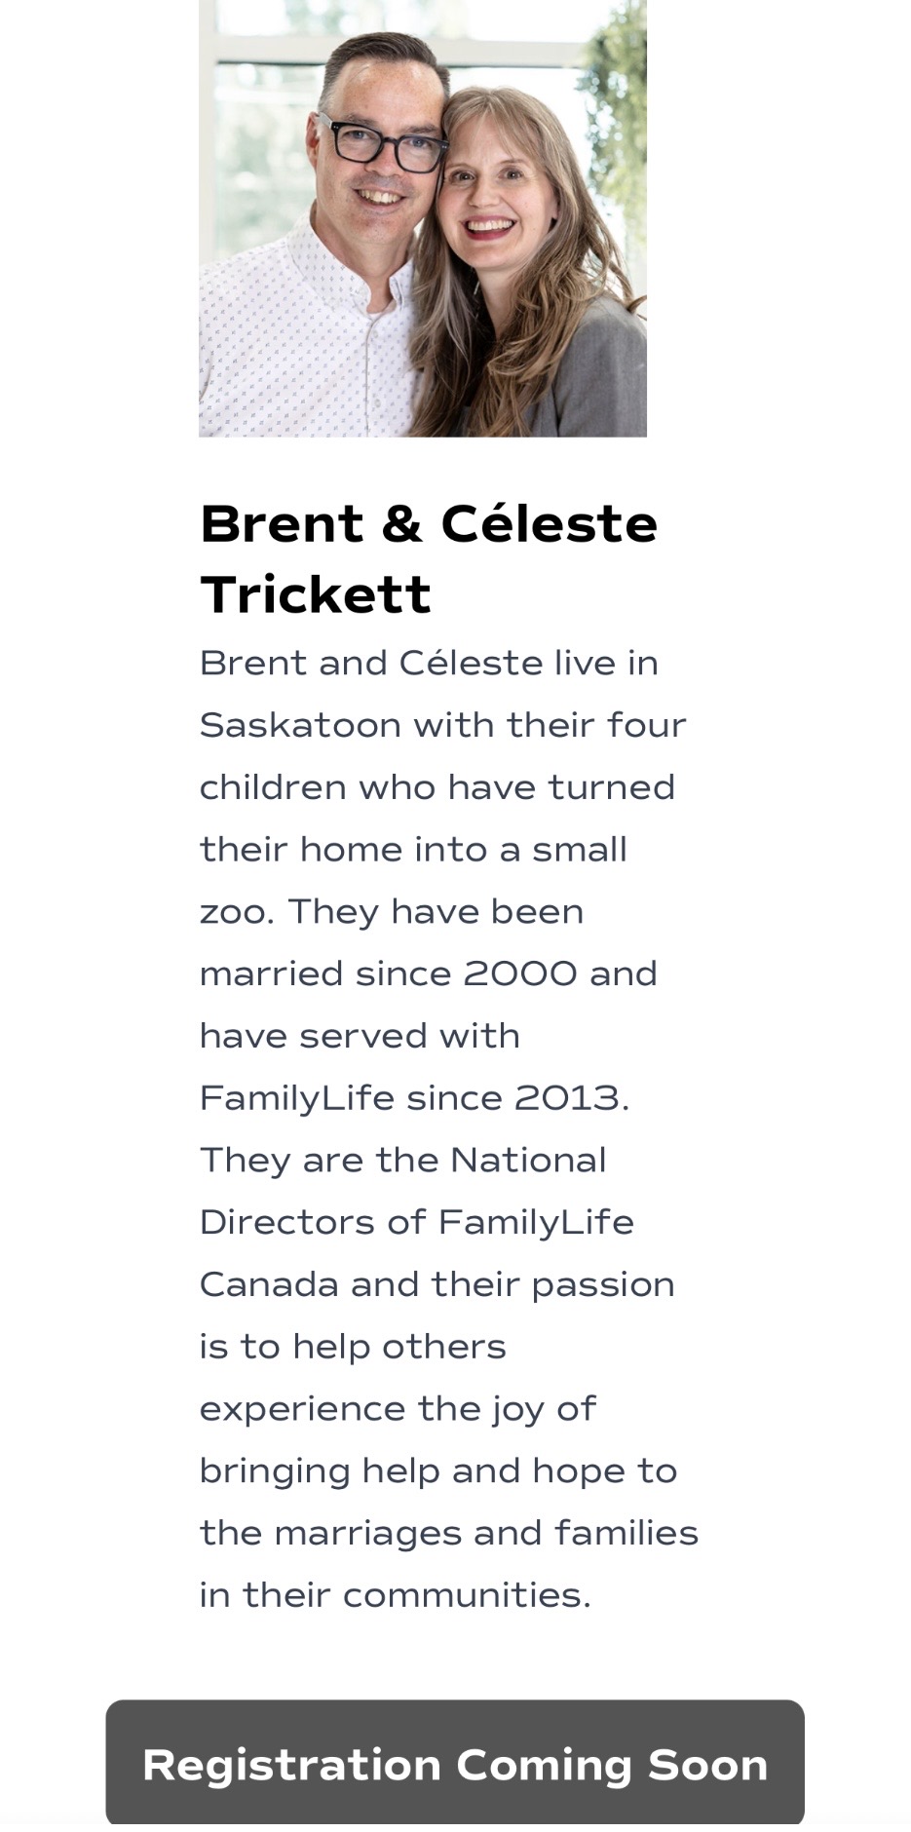
Task: Click the text 'married since 2000 and'
Action: (429, 973)
